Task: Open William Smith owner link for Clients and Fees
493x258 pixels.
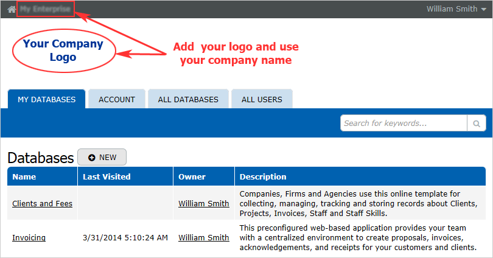Action: click(x=204, y=204)
